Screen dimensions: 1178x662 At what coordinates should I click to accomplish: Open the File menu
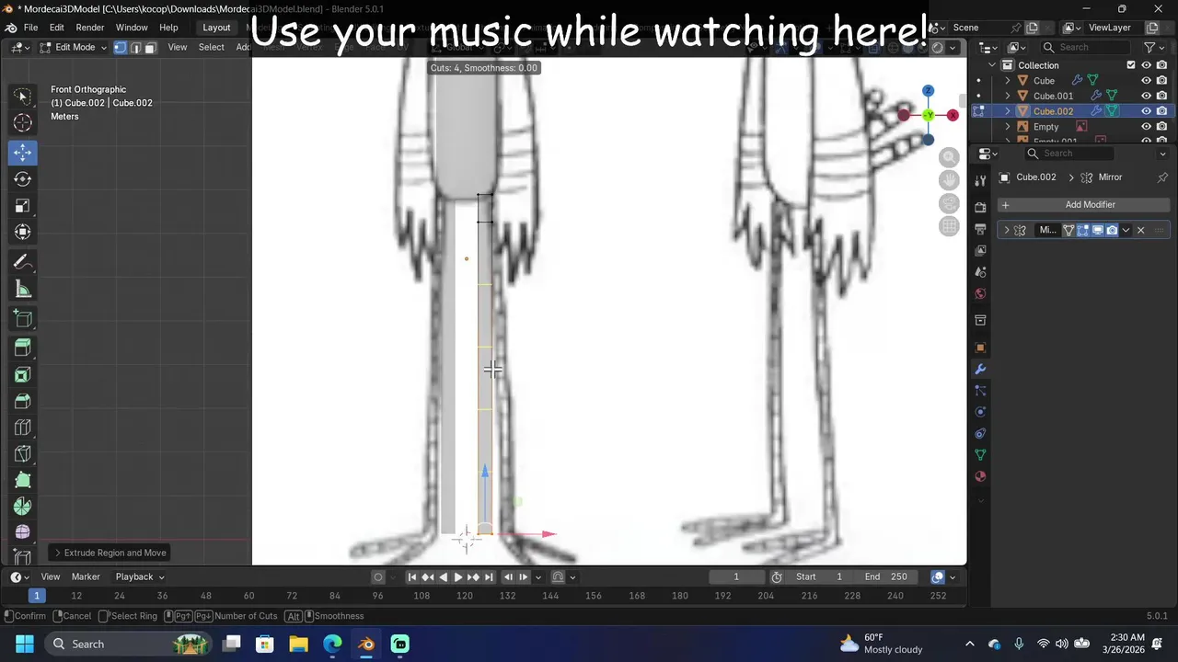coord(30,28)
